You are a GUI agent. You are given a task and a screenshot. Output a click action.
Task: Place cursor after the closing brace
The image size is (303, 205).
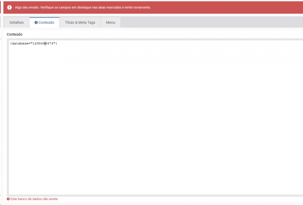tap(58, 43)
